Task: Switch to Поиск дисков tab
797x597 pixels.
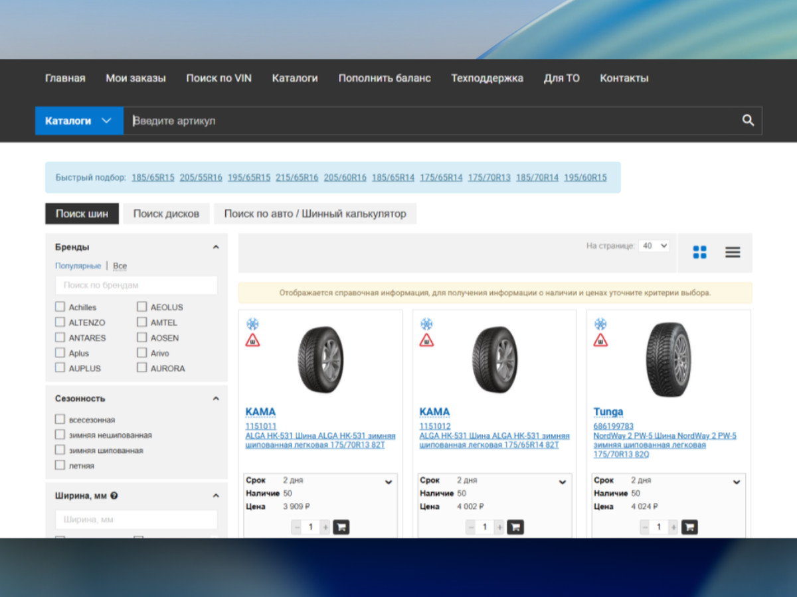Action: (166, 214)
